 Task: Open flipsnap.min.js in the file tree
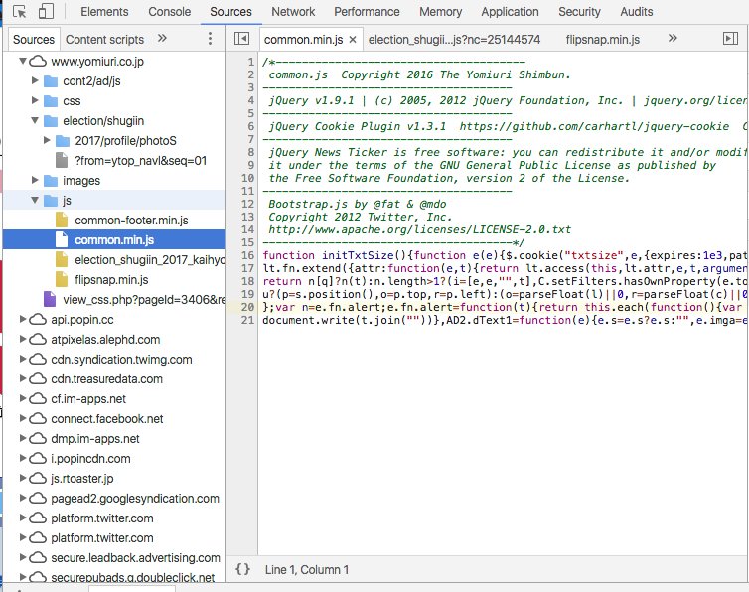111,279
